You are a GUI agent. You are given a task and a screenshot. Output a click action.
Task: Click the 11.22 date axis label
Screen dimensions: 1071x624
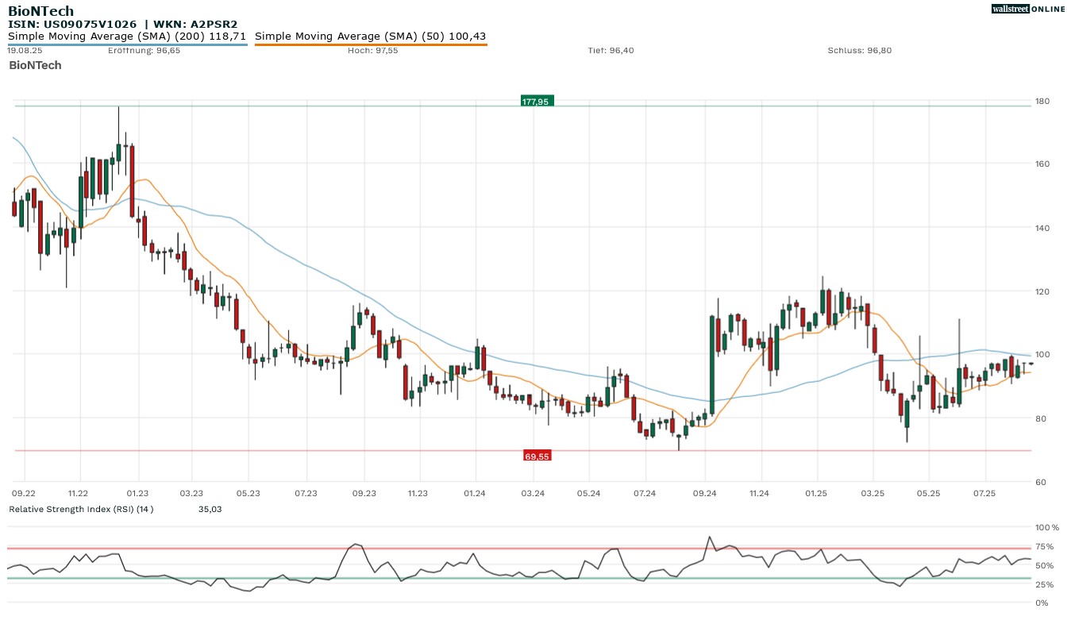tap(79, 493)
